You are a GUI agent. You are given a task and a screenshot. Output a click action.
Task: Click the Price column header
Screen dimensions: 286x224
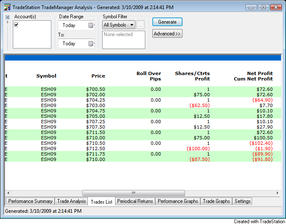[98, 76]
